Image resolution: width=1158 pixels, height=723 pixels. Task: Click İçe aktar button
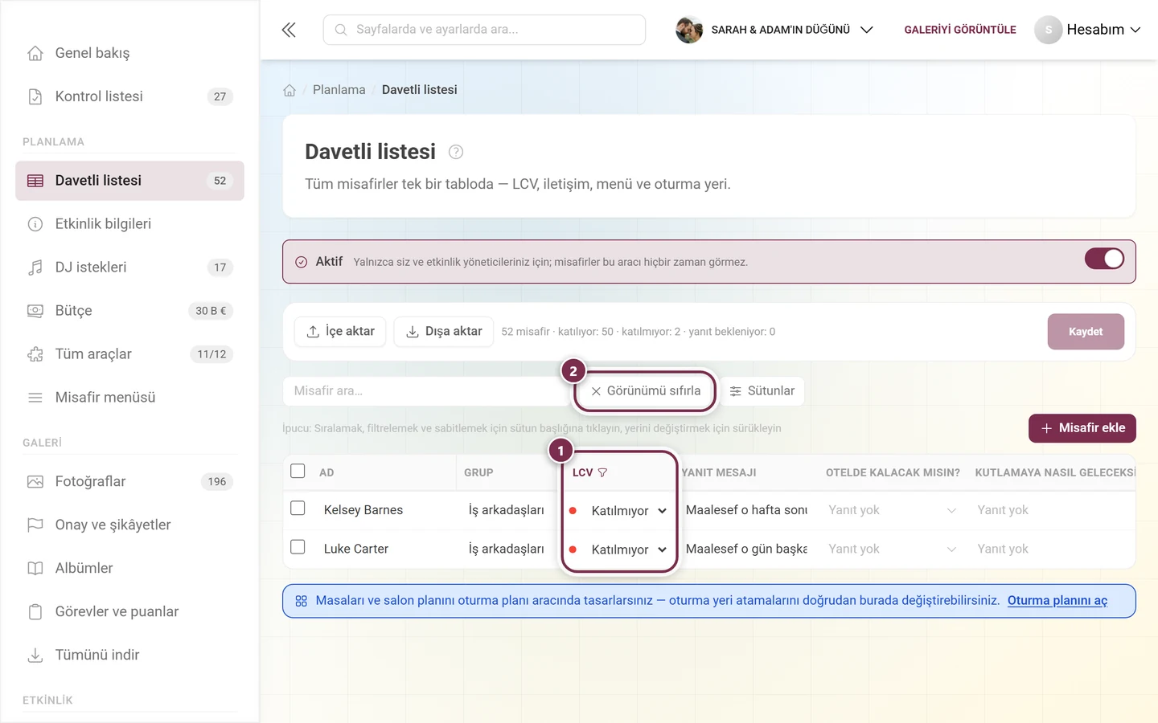point(340,332)
